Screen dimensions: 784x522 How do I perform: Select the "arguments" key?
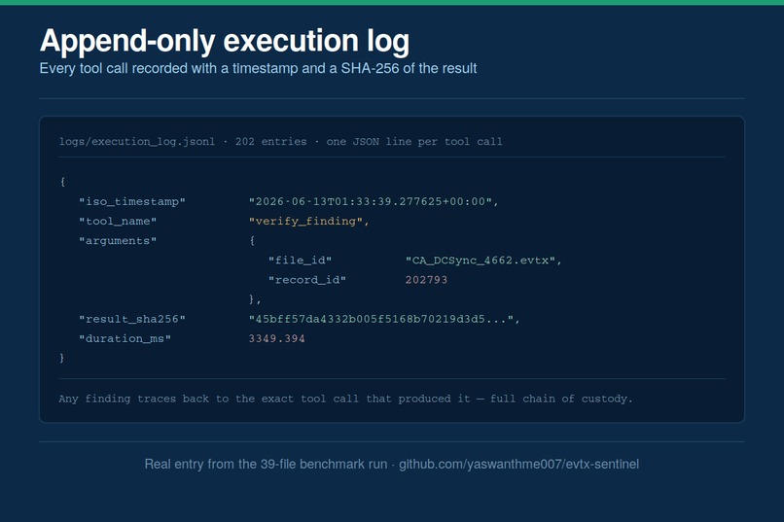[x=118, y=241]
